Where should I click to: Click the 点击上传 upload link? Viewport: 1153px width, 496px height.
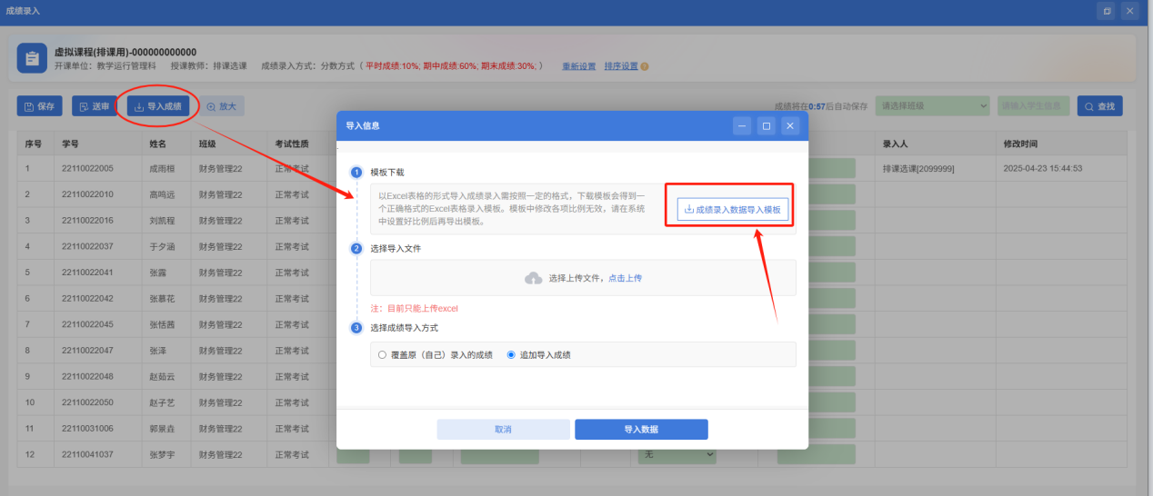pyautogui.click(x=625, y=278)
